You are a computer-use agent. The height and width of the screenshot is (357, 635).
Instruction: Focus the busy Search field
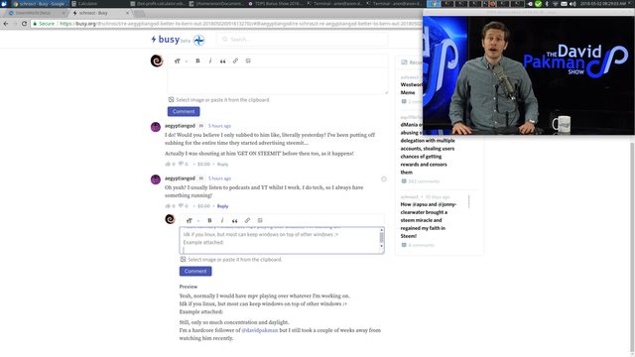click(303, 40)
